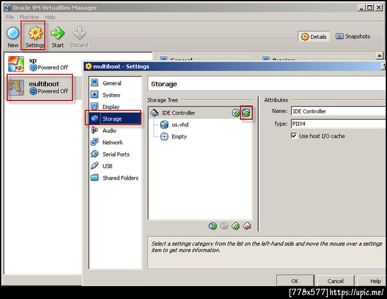Image resolution: width=387 pixels, height=299 pixels.
Task: Toggle Use host I/O cache checkbox
Action: click(293, 136)
